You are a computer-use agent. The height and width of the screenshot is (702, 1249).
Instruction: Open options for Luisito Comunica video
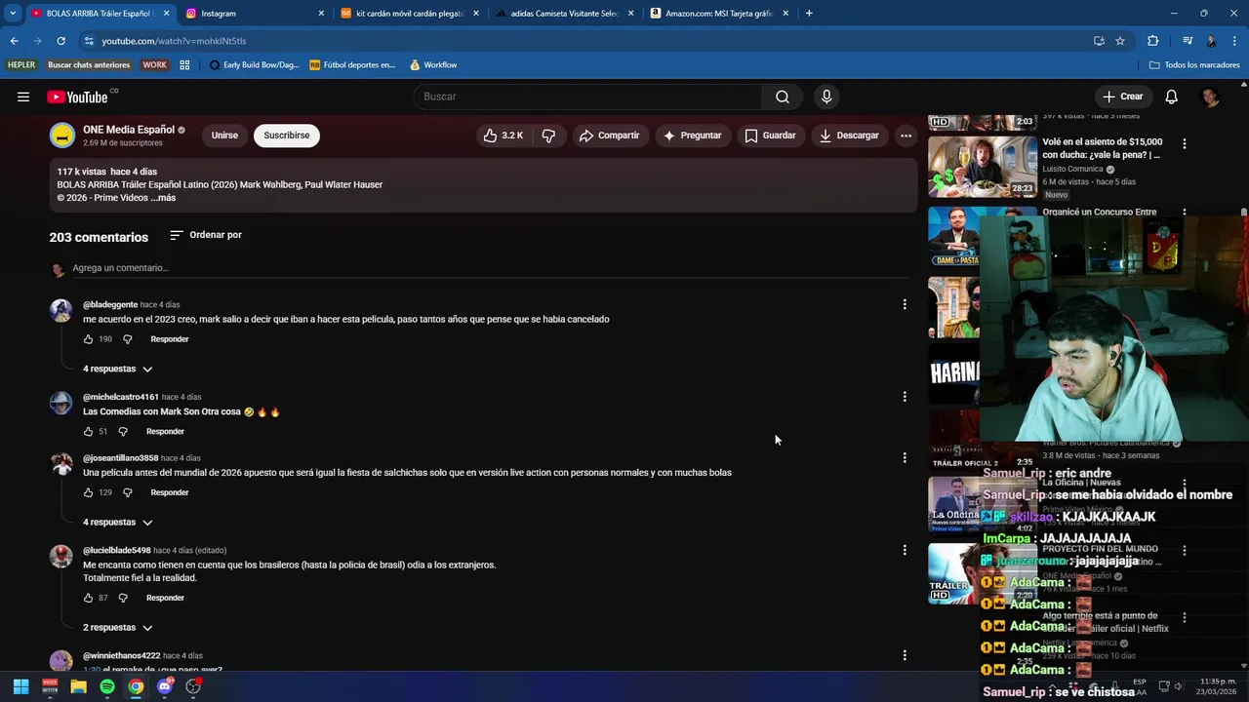(x=1185, y=143)
